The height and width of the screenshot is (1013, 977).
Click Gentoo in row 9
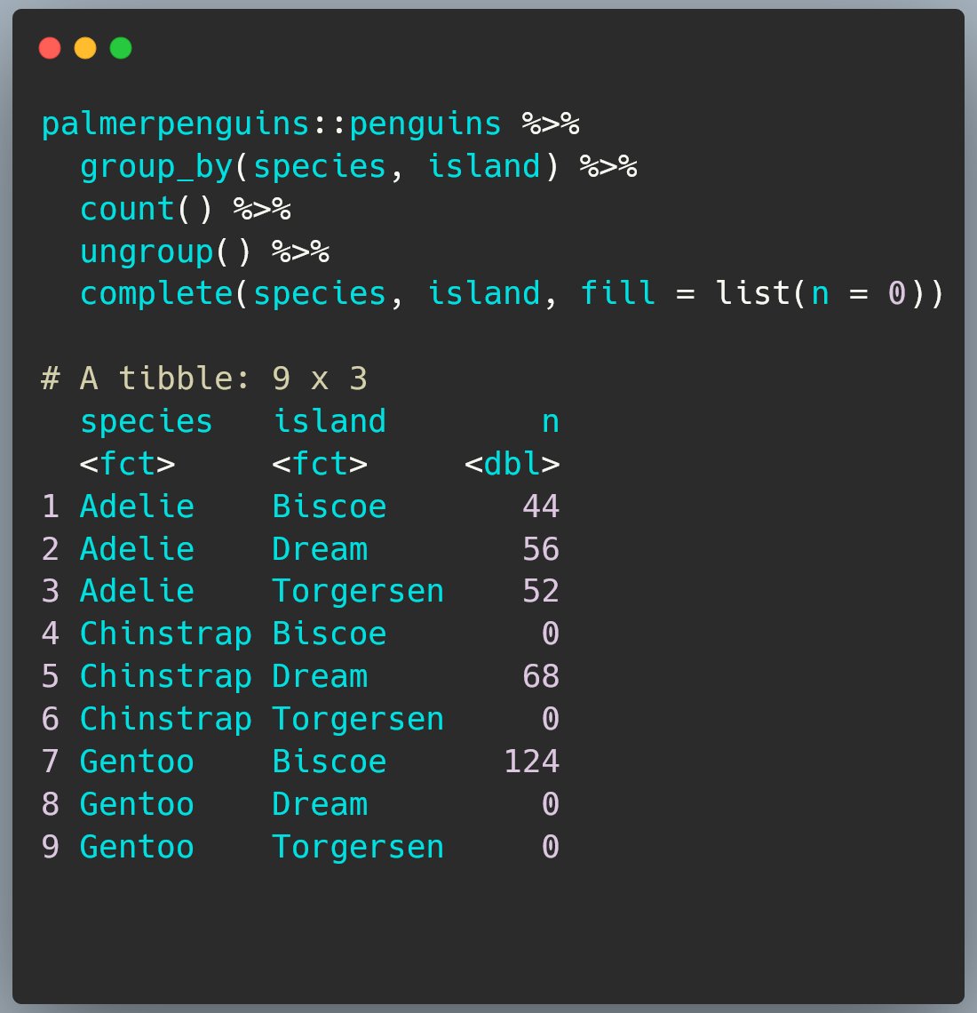pyautogui.click(x=137, y=847)
